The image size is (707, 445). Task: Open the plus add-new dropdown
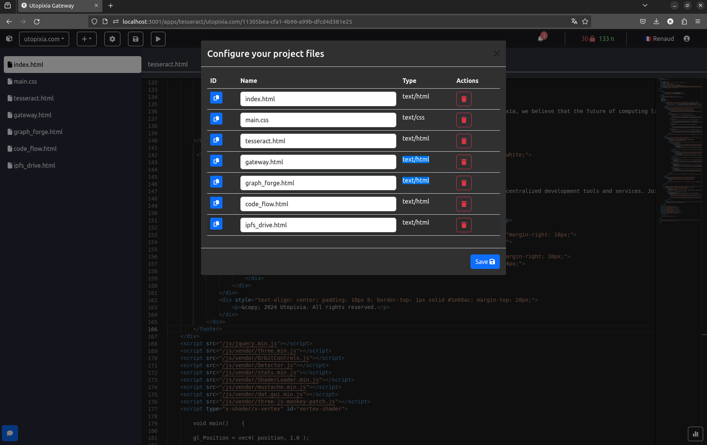coord(87,39)
